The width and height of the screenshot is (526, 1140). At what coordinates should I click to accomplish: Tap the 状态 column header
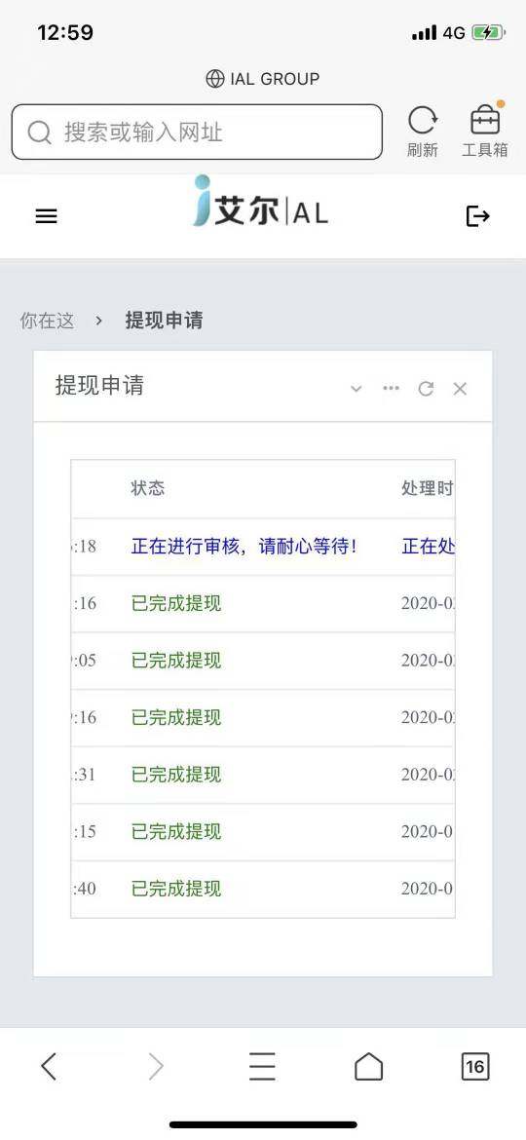[x=147, y=488]
